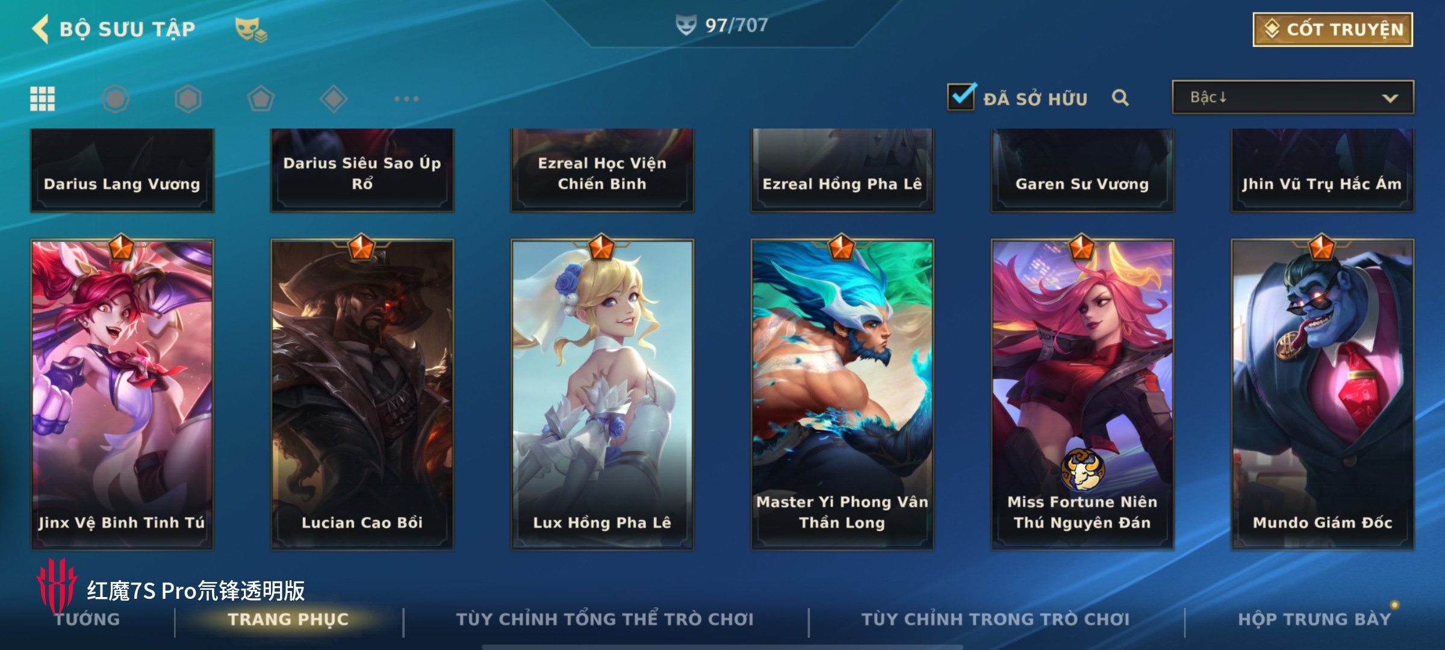The image size is (1445, 650).
Task: Open the masks and coins icon
Action: click(251, 29)
